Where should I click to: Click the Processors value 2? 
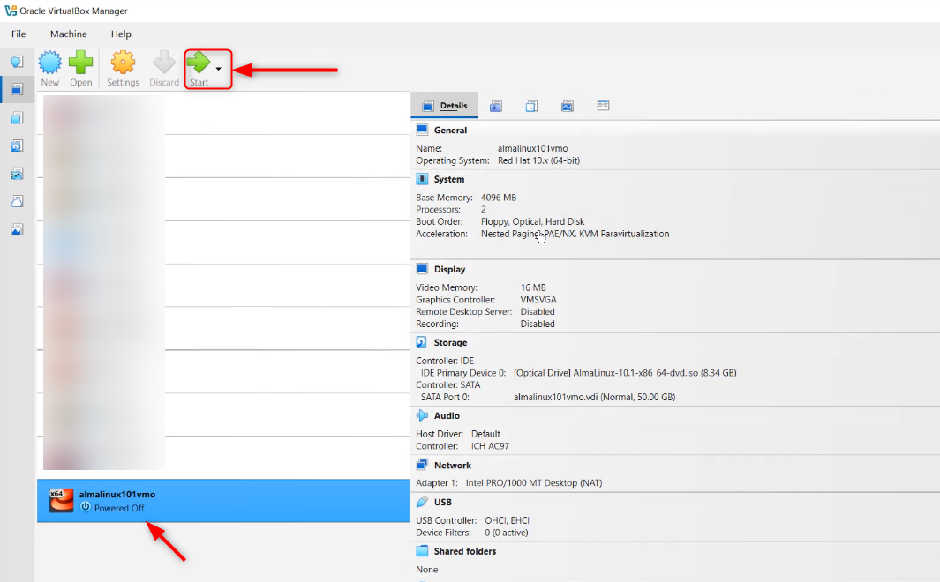483,210
